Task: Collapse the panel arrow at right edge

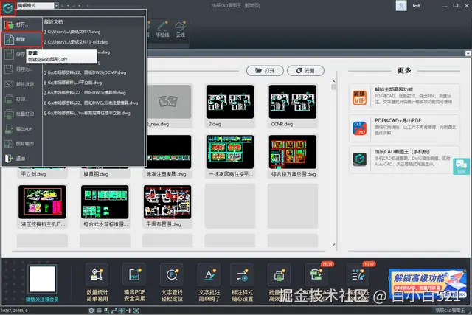Action: coord(468,53)
